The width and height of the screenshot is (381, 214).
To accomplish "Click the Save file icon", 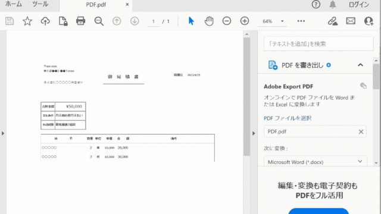I will click(x=10, y=21).
